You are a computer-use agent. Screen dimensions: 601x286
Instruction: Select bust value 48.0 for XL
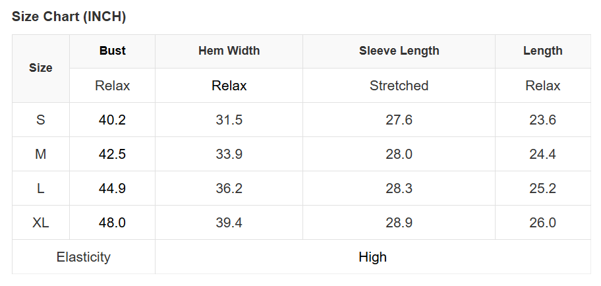(x=113, y=223)
